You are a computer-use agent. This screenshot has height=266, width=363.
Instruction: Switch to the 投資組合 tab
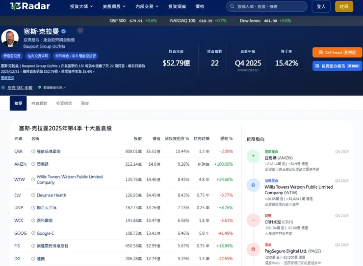click(64, 103)
